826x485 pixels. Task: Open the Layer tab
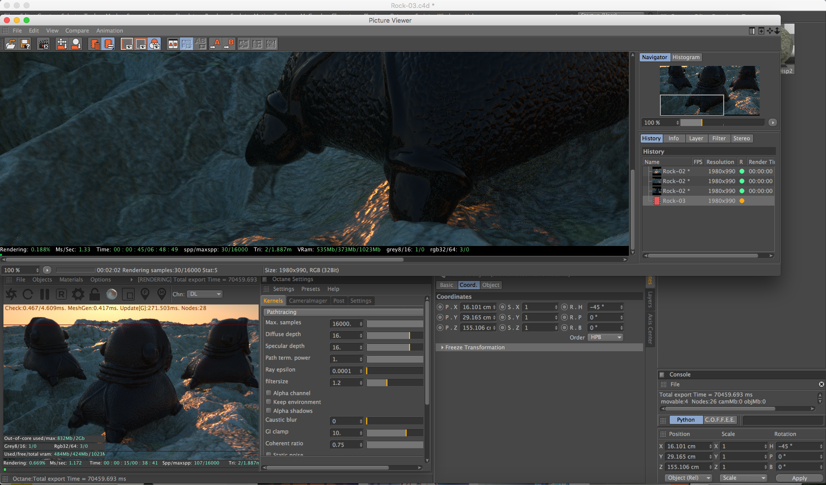[x=696, y=139]
